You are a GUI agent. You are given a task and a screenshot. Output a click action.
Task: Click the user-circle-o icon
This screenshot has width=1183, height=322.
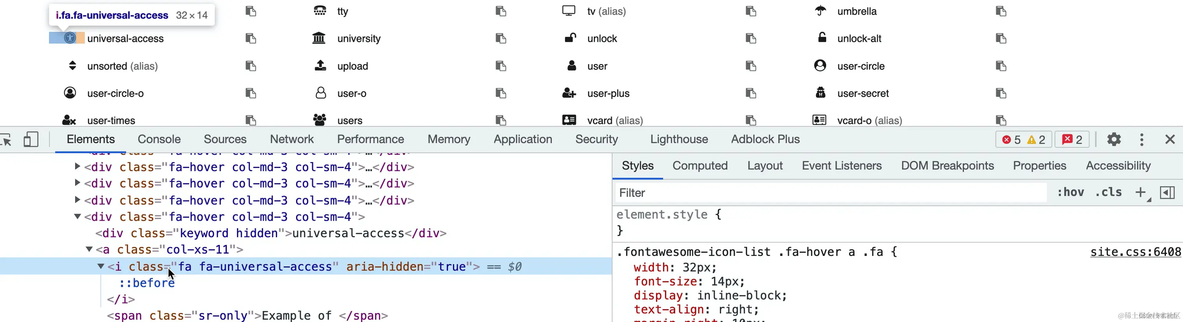pyautogui.click(x=70, y=93)
